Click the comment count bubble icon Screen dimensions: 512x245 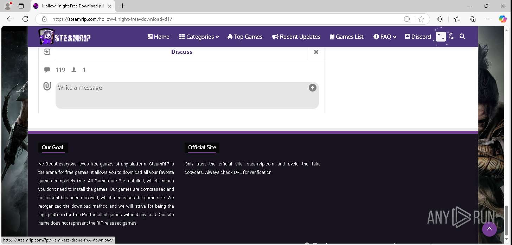click(47, 70)
